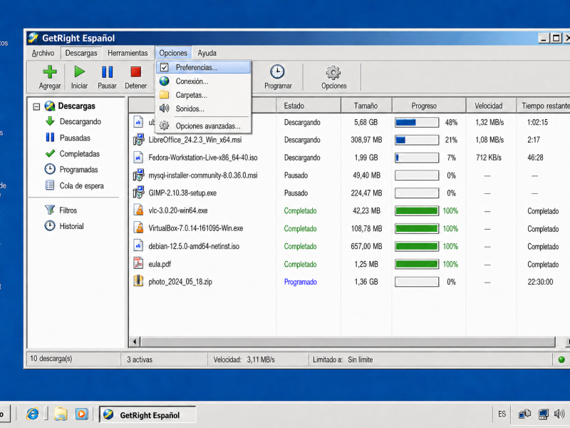Click the VLC cone icon for vlc-3.0.20-win64.exe
The width and height of the screenshot is (570, 428).
click(138, 210)
